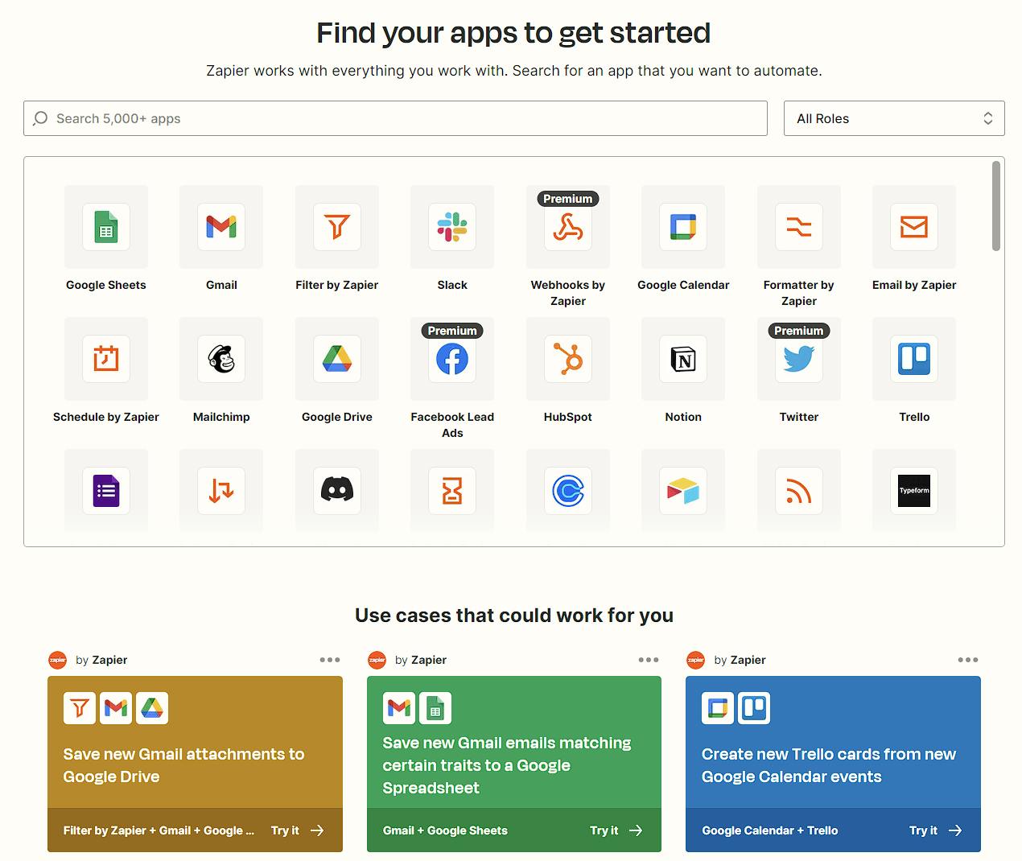The image size is (1022, 861).
Task: Click Google Drive icon in yellow card
Action: pyautogui.click(x=152, y=708)
